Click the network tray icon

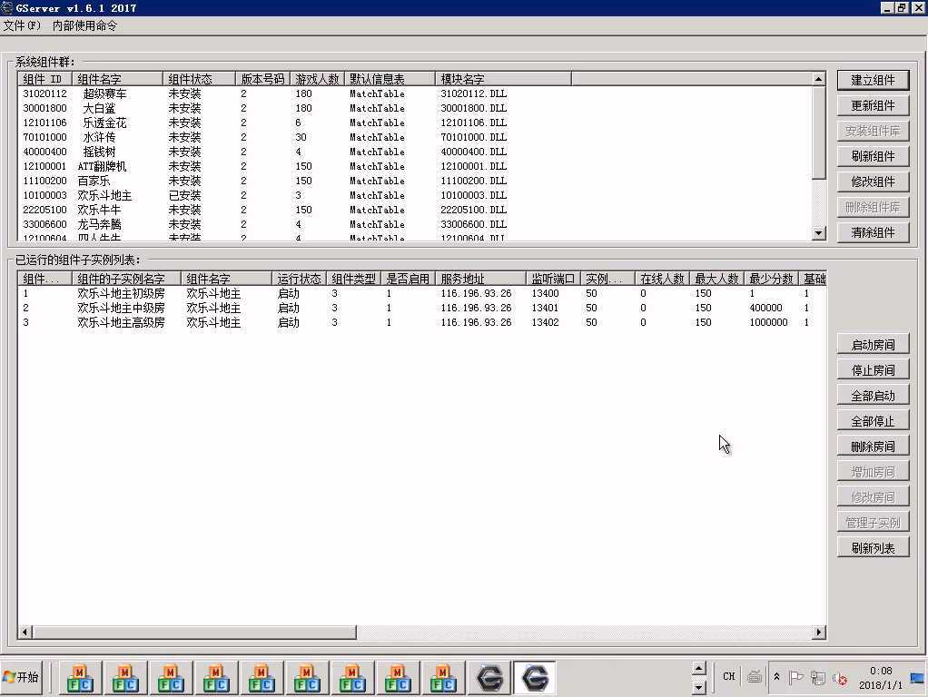818,678
